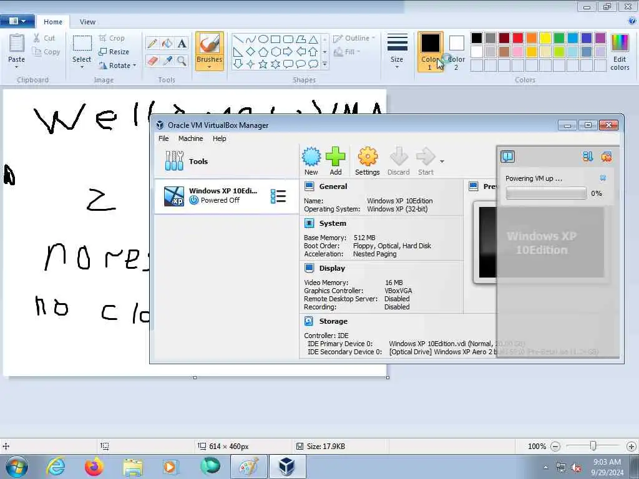Image resolution: width=639 pixels, height=479 pixels.
Task: Select the Eraser tool in Paint
Action: click(152, 61)
